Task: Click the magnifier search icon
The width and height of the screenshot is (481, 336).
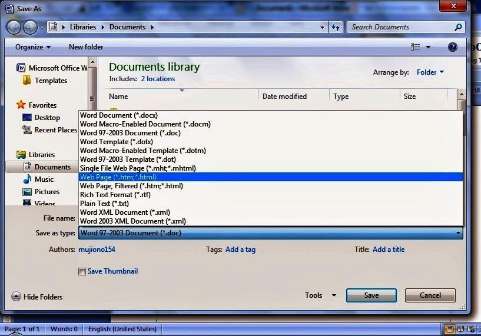Action: [x=458, y=27]
